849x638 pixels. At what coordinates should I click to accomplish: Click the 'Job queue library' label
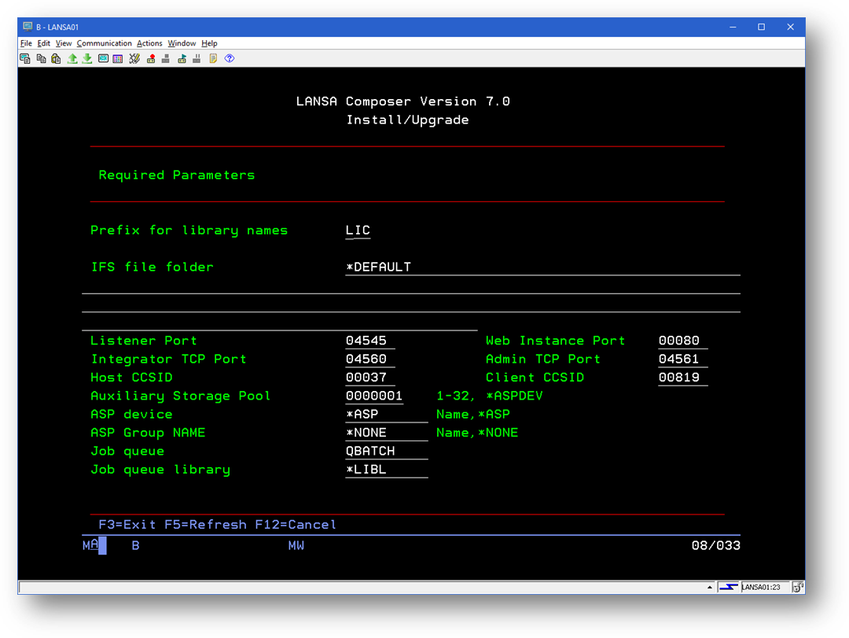pos(160,470)
